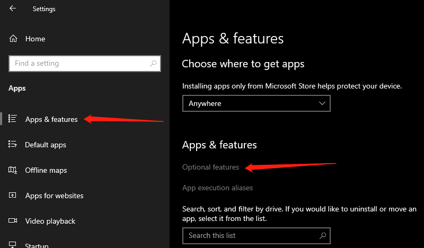Image resolution: width=424 pixels, height=248 pixels.
Task: Select Default apps in sidebar
Action: pos(46,145)
